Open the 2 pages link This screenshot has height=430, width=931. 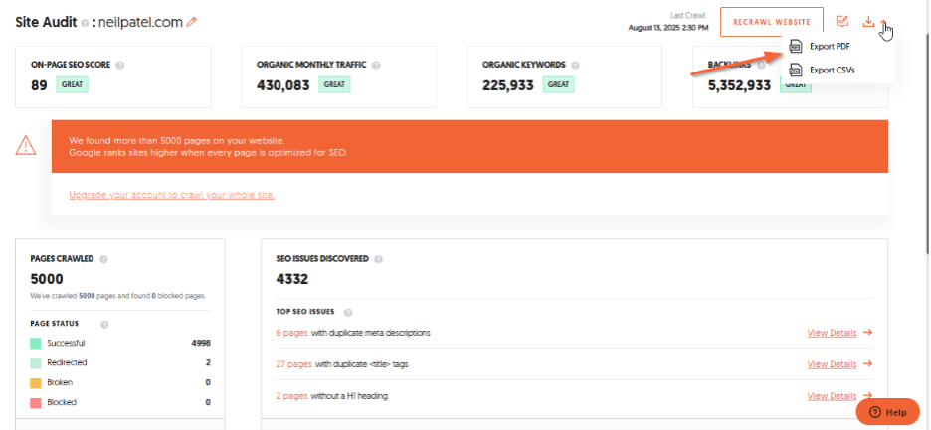point(291,395)
